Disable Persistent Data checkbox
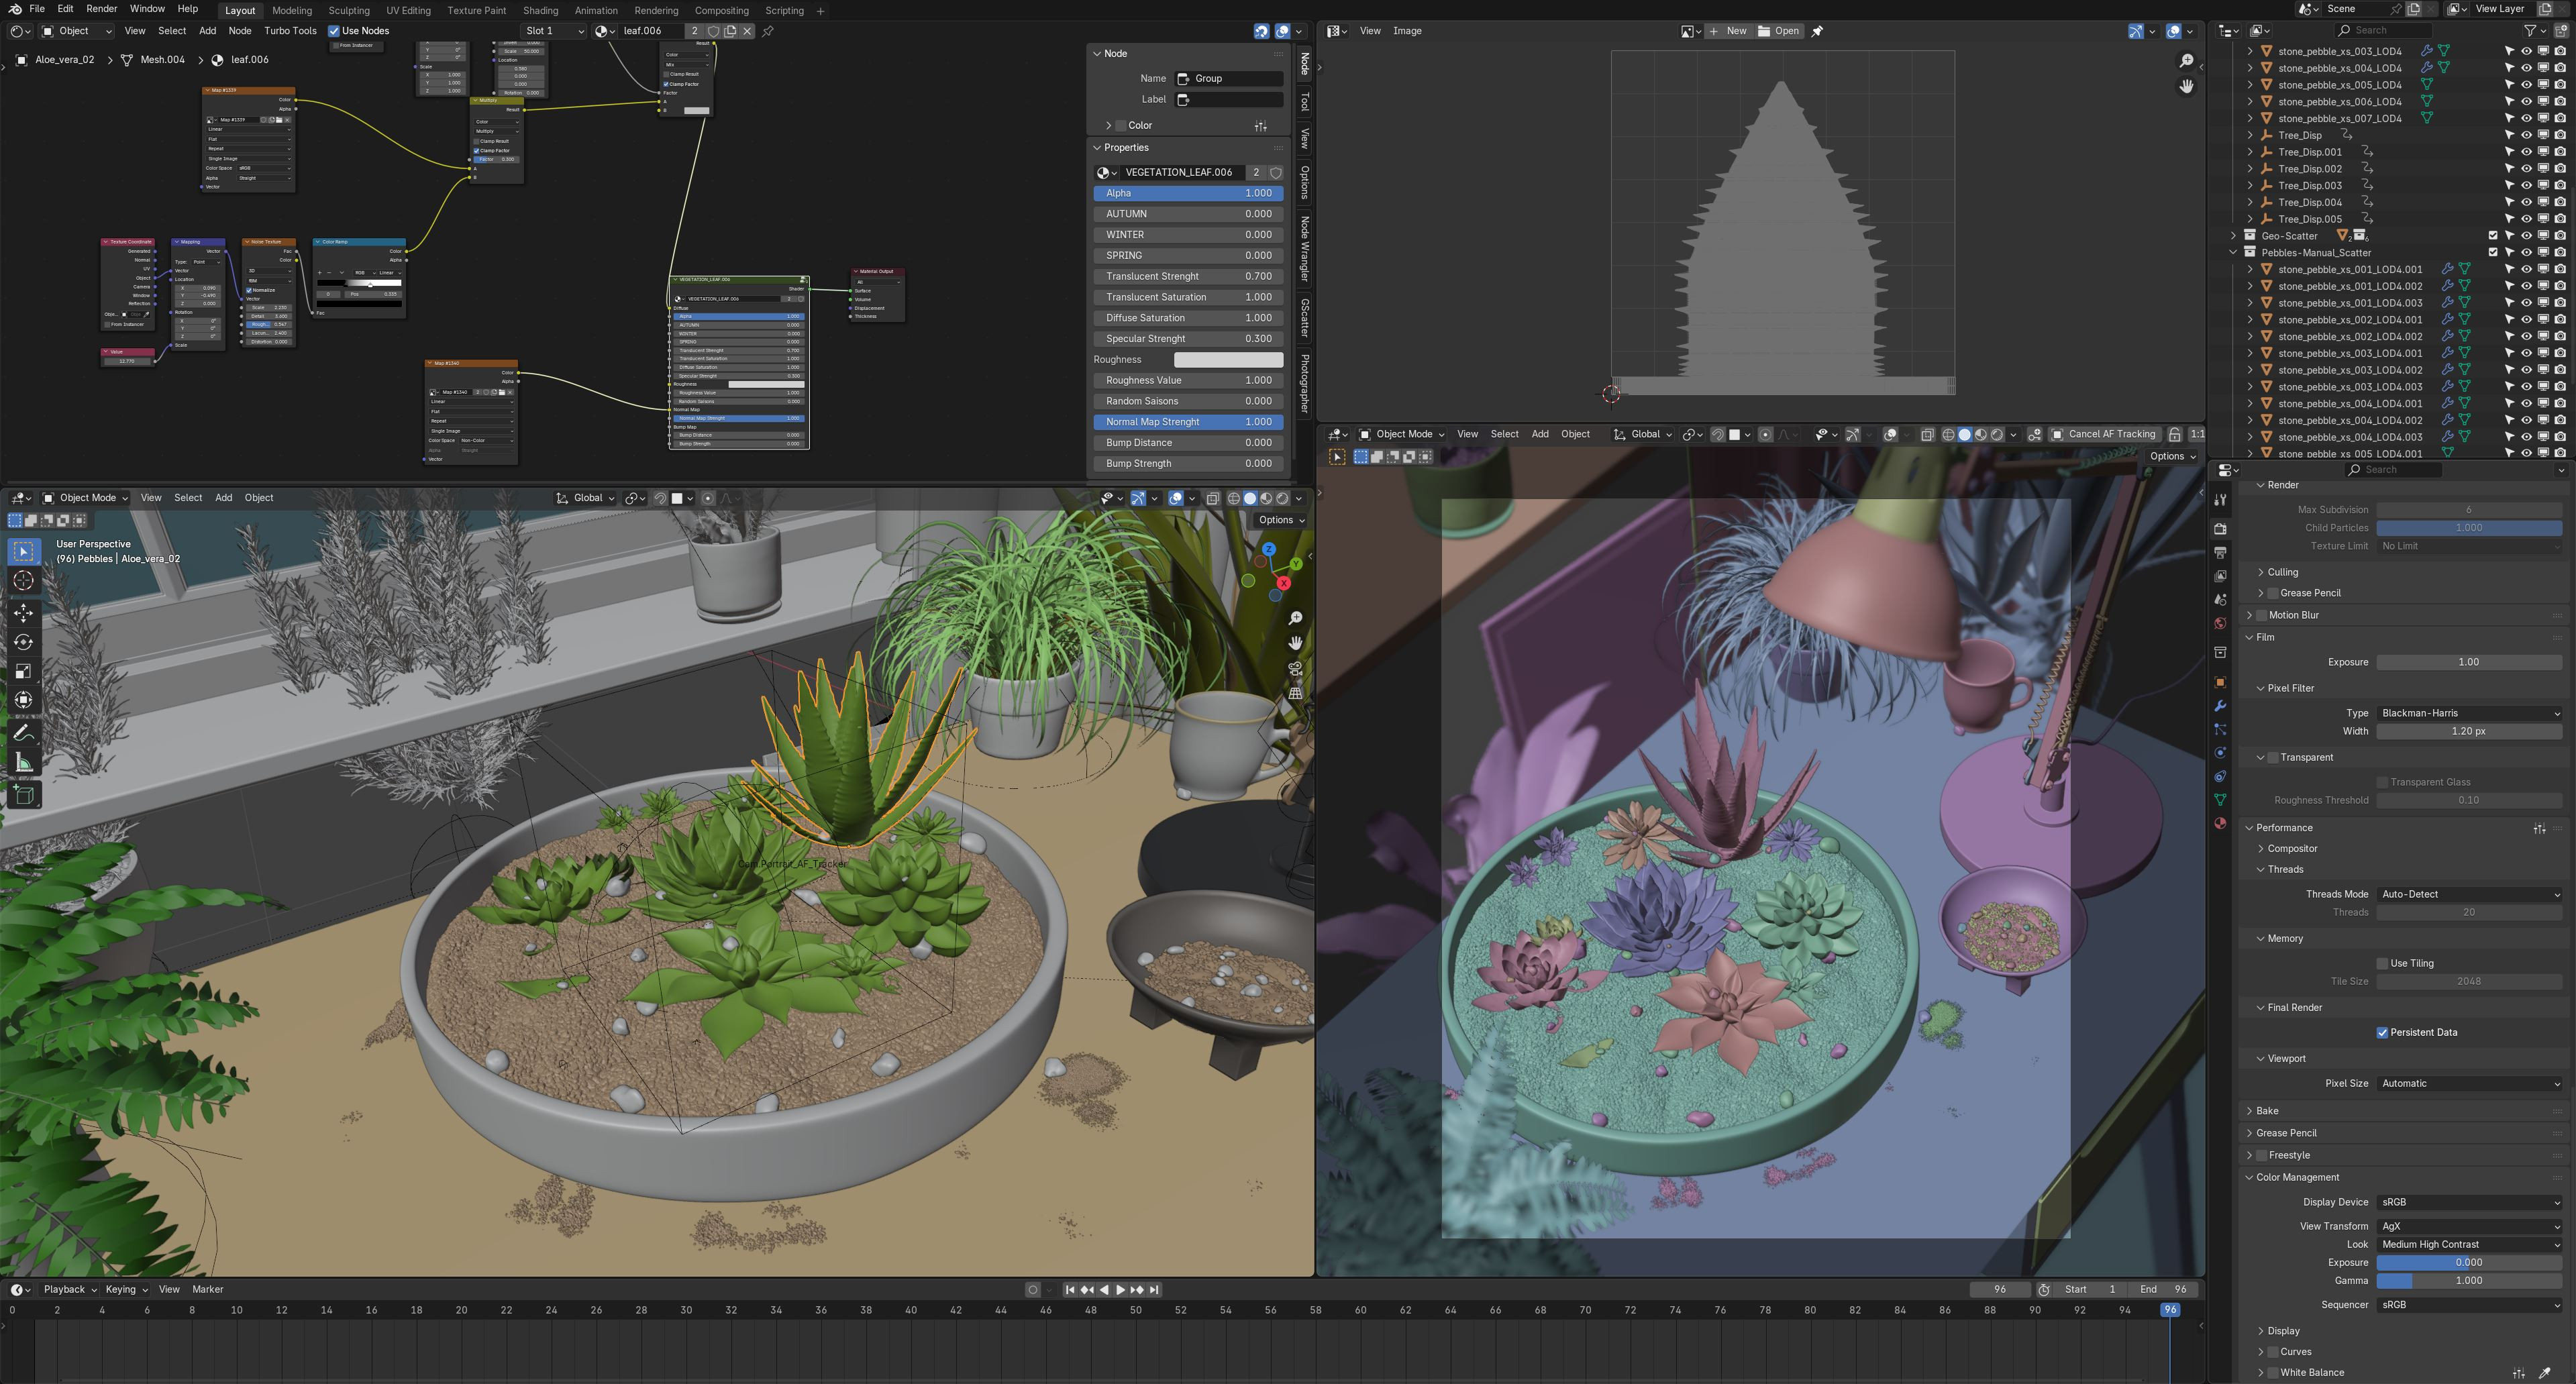The height and width of the screenshot is (1384, 2576). 2382,1032
